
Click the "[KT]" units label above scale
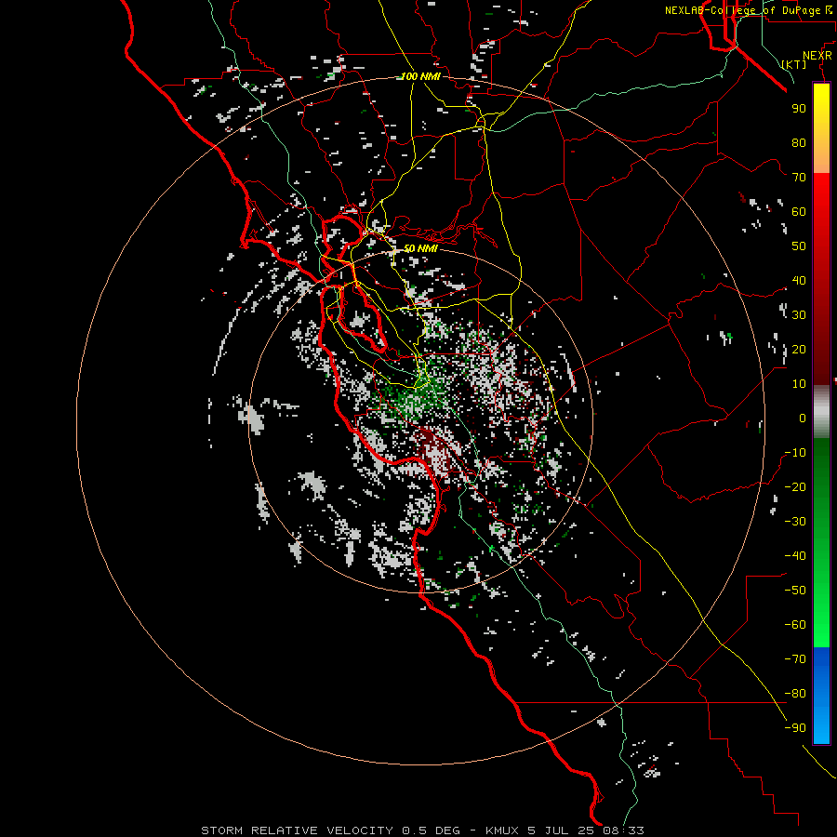pyautogui.click(x=794, y=64)
